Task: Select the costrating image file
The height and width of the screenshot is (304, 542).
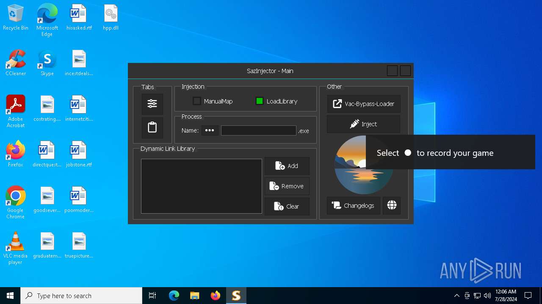Action: tap(47, 109)
